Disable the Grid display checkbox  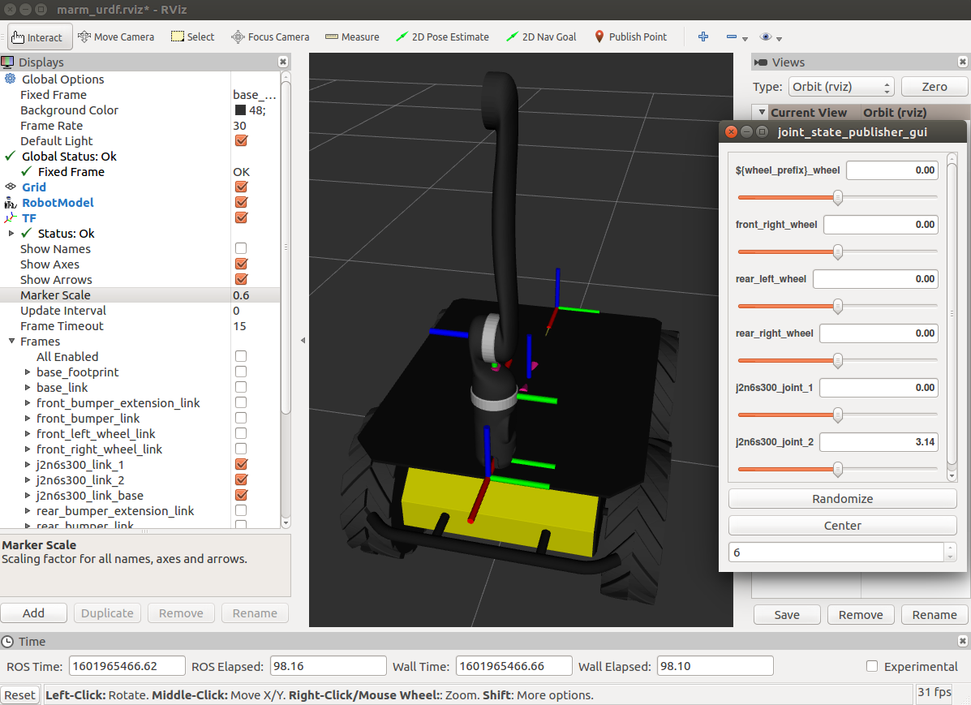pyautogui.click(x=242, y=187)
